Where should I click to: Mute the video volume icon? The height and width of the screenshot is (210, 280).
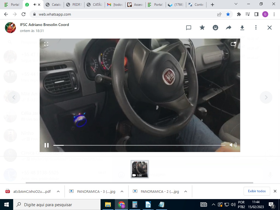(x=233, y=145)
